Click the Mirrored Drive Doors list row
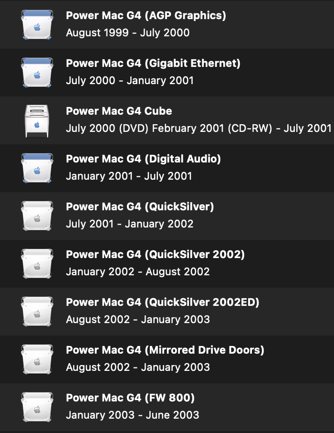The height and width of the screenshot is (433, 334). click(167, 359)
